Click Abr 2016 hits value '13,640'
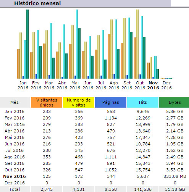189x192 pixels. 143,131
